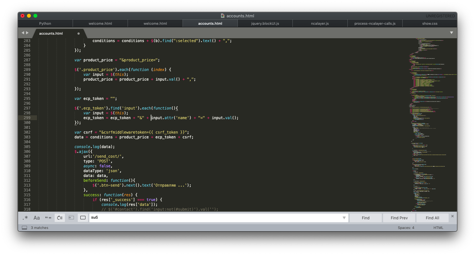Open the panel switcher icon in status bar

[x=24, y=228]
